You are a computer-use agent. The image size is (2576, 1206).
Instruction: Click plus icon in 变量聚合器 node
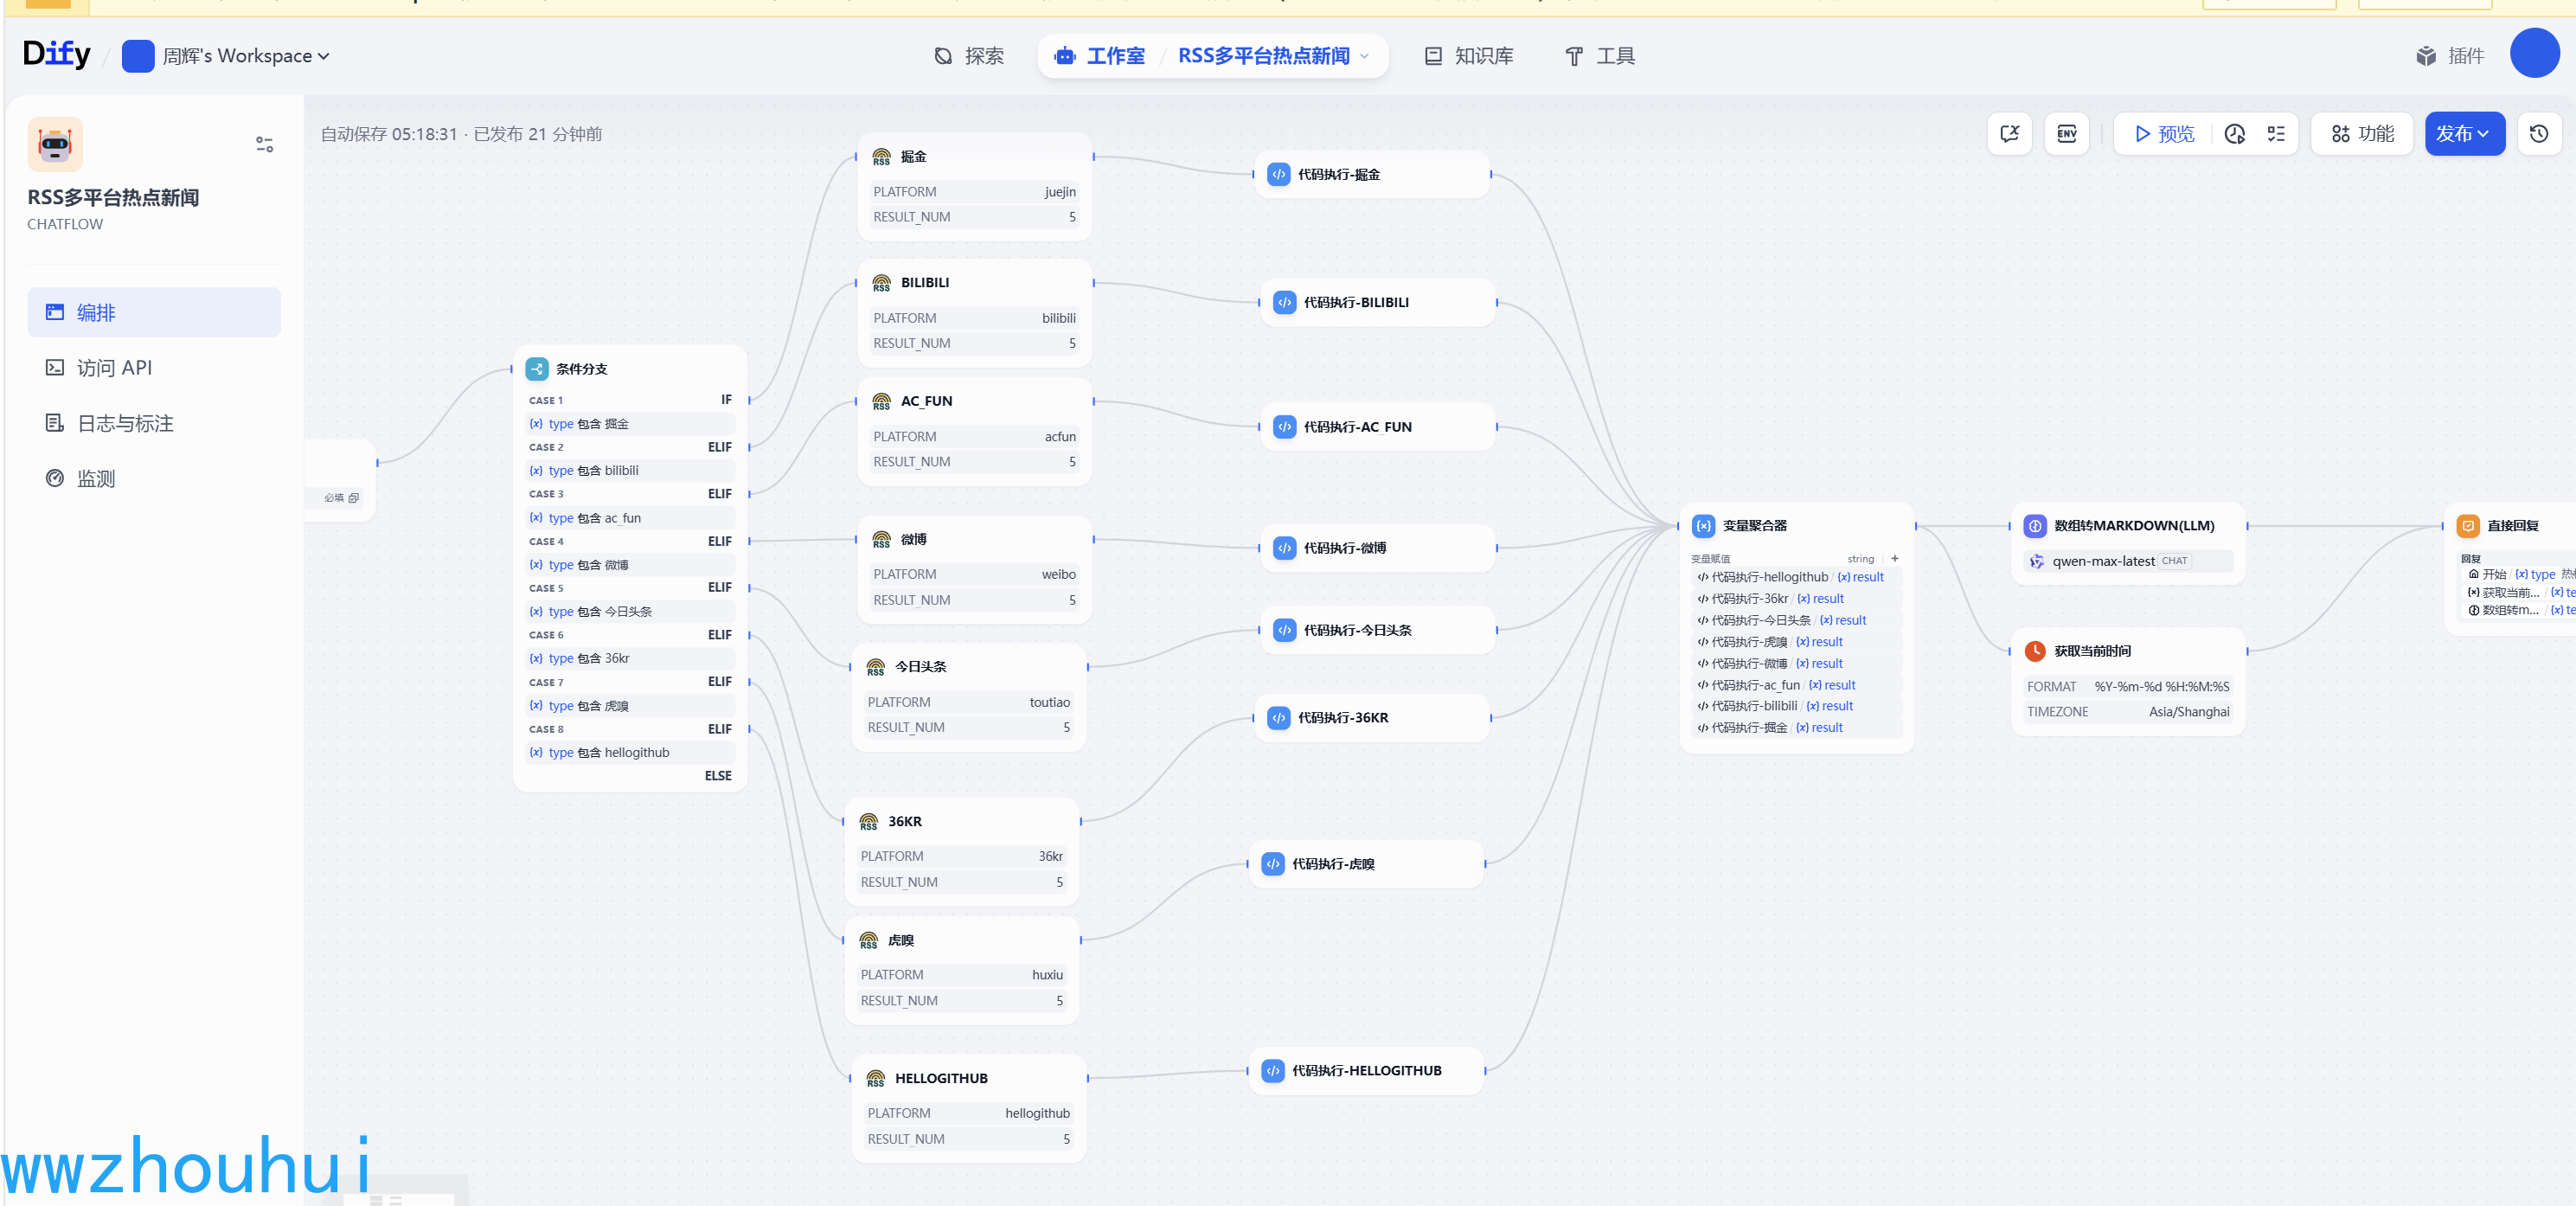click(1894, 559)
